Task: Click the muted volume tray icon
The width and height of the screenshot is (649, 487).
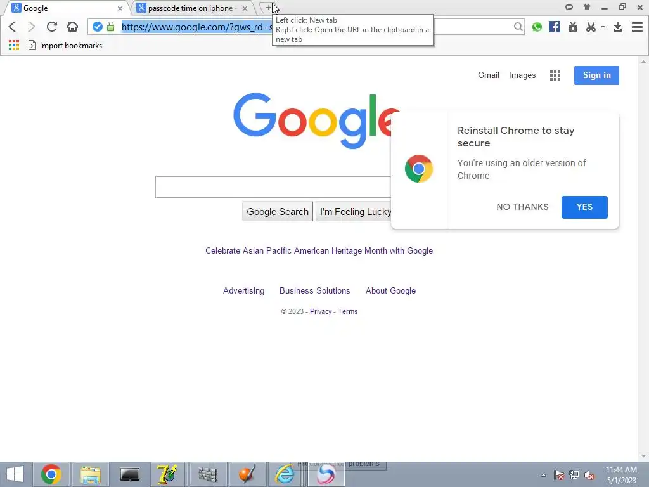Action: pyautogui.click(x=589, y=475)
